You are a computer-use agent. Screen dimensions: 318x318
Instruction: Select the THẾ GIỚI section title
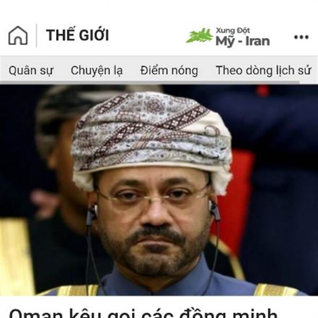tap(77, 35)
